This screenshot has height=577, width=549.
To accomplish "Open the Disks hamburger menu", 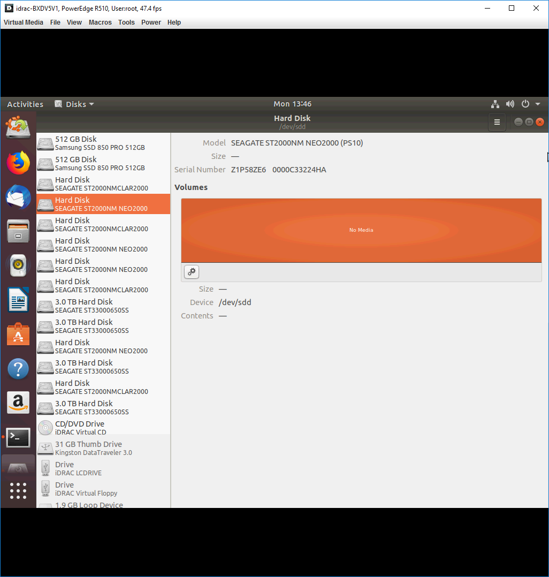I will pos(497,122).
